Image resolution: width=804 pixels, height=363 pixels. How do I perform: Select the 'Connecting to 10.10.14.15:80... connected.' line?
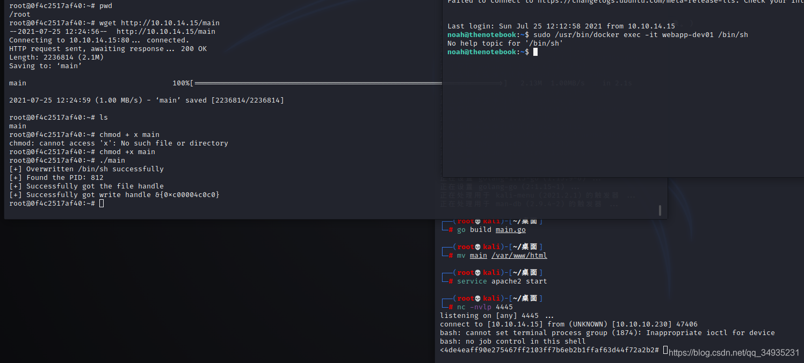(99, 40)
